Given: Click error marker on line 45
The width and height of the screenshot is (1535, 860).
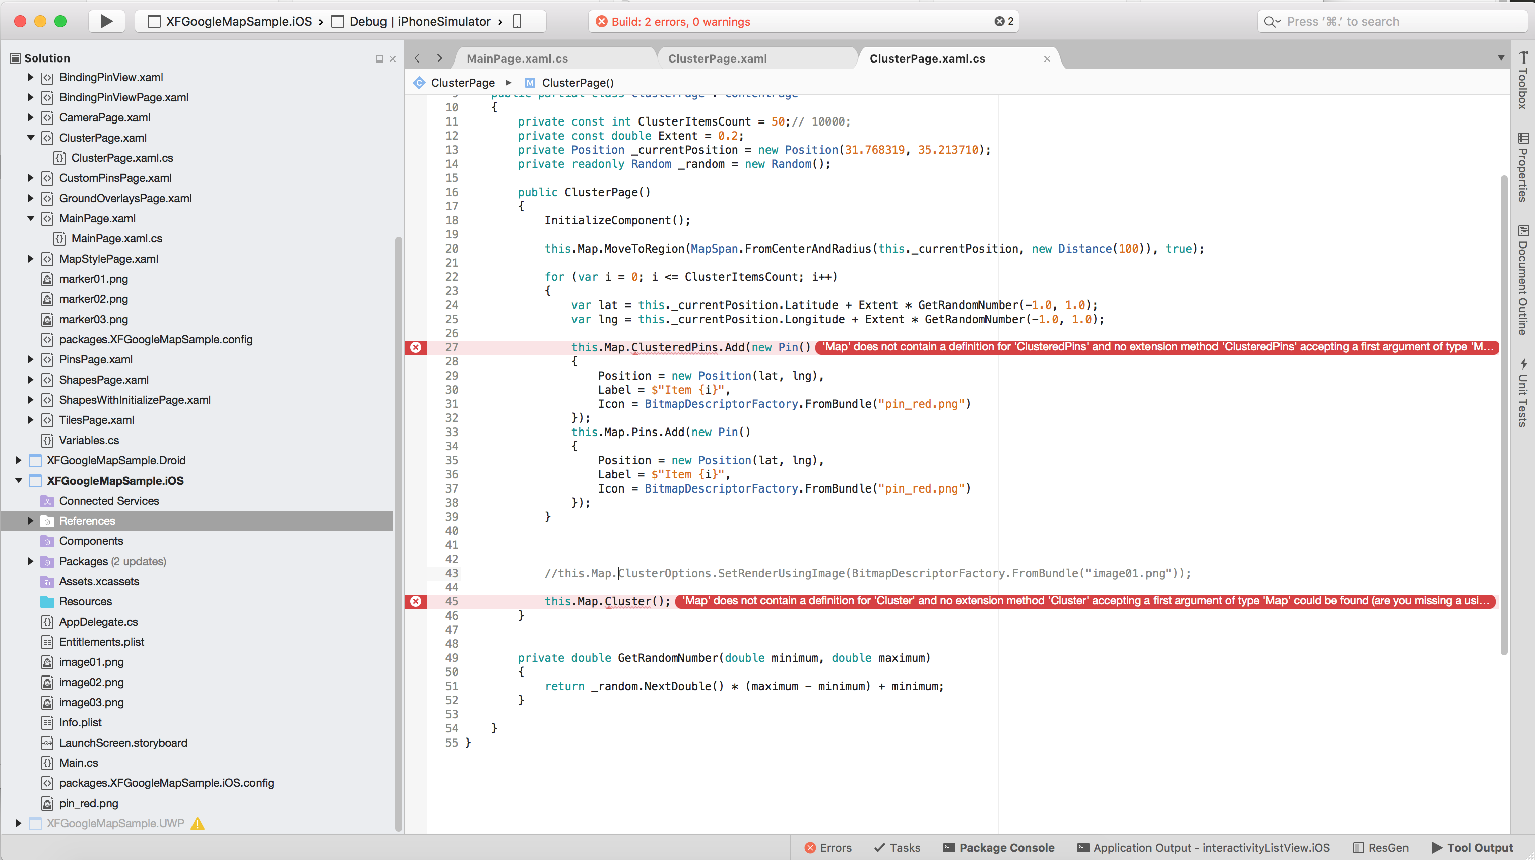Looking at the screenshot, I should pyautogui.click(x=416, y=601).
